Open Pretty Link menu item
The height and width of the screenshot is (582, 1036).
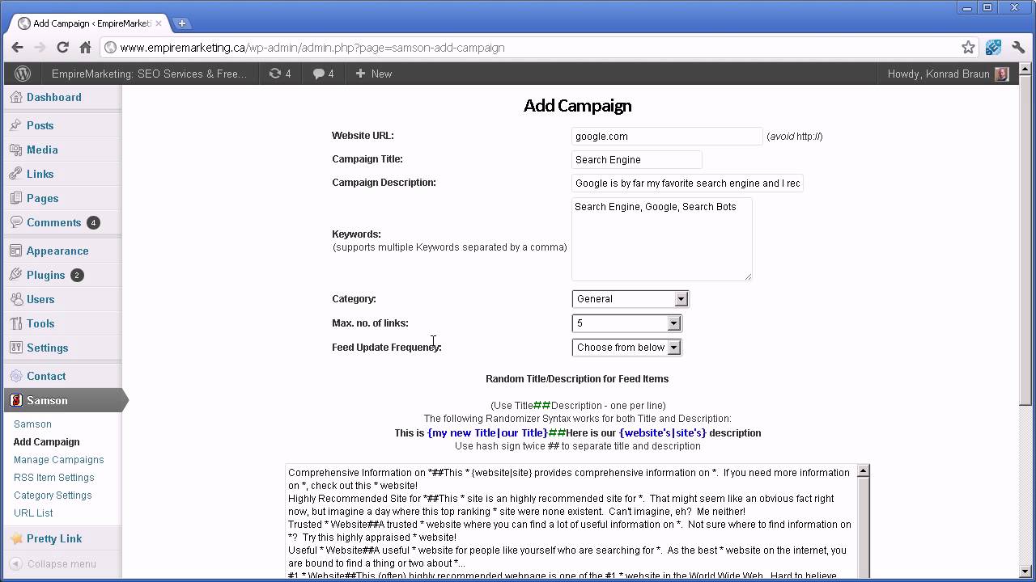pyautogui.click(x=54, y=538)
